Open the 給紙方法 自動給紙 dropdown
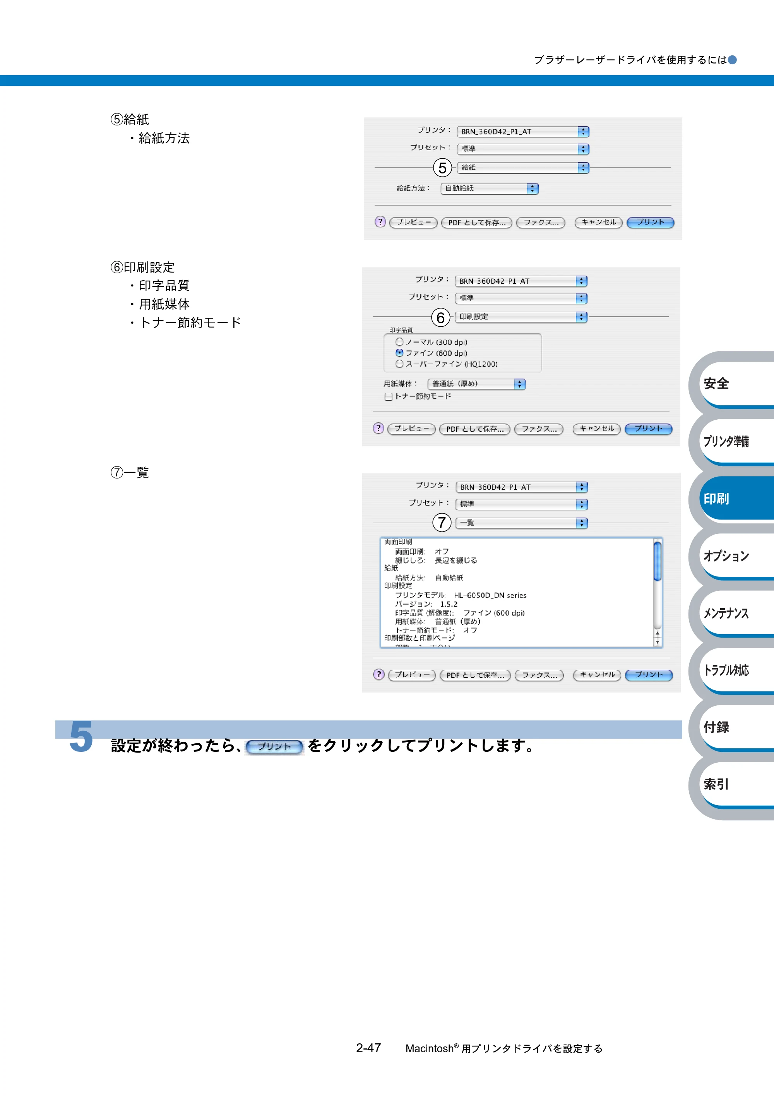774x1096 pixels. [490, 189]
